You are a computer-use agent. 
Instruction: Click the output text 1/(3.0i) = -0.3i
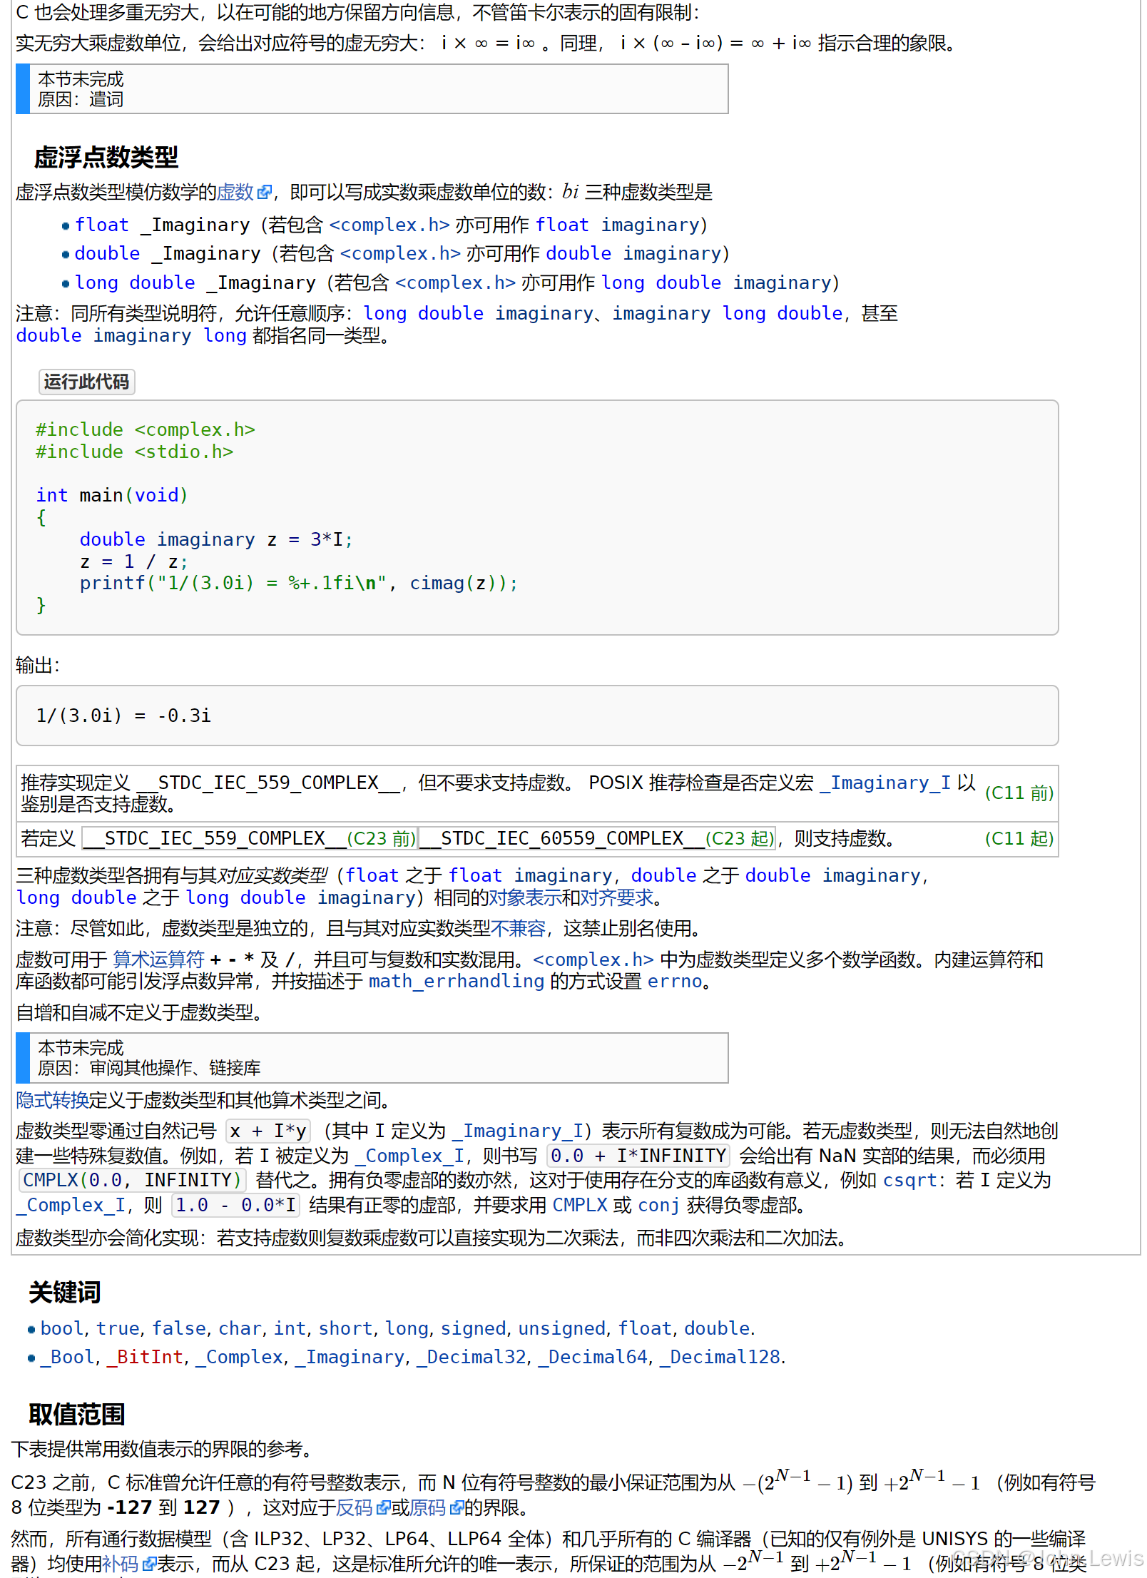123,716
